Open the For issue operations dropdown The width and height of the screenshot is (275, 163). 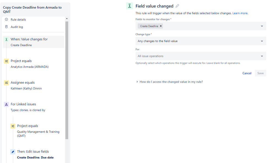(201, 56)
